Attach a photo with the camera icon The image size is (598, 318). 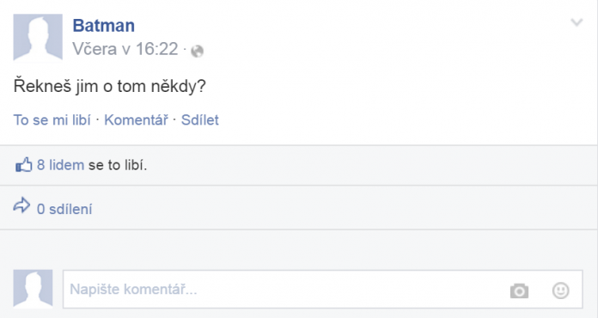519,290
